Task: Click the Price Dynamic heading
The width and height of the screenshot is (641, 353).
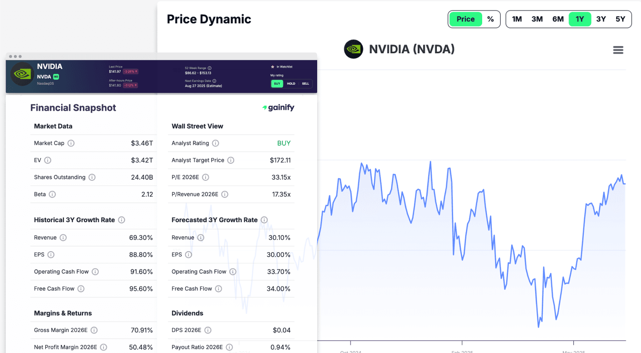Action: click(209, 19)
